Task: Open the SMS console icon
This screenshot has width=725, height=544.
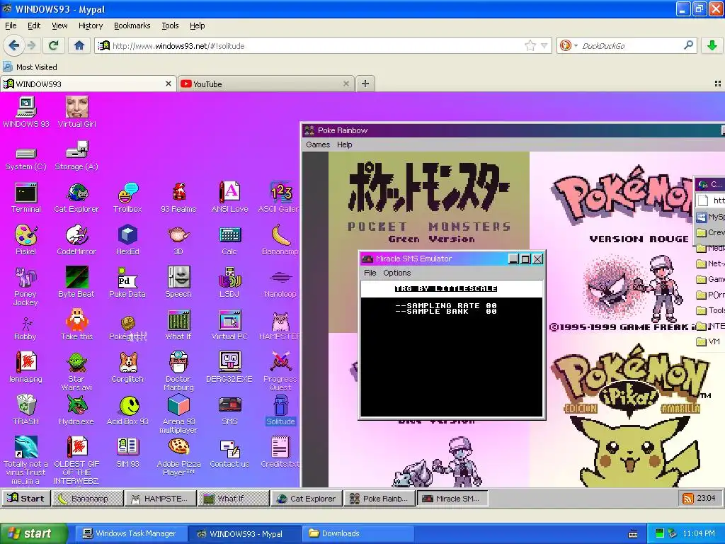Action: click(230, 410)
